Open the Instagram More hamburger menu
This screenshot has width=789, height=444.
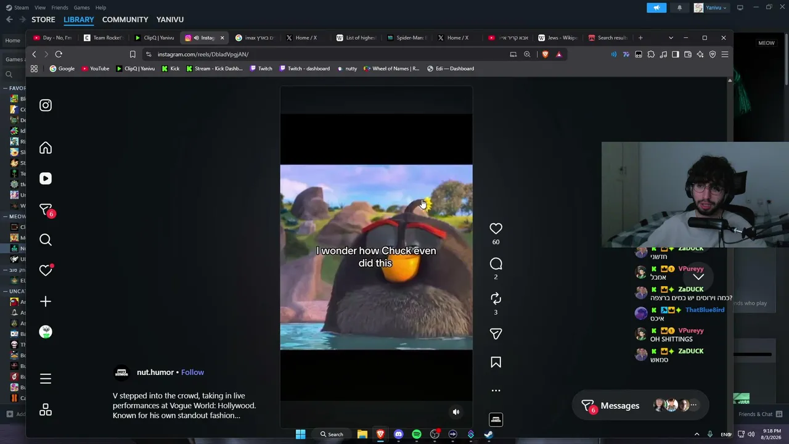(x=46, y=379)
